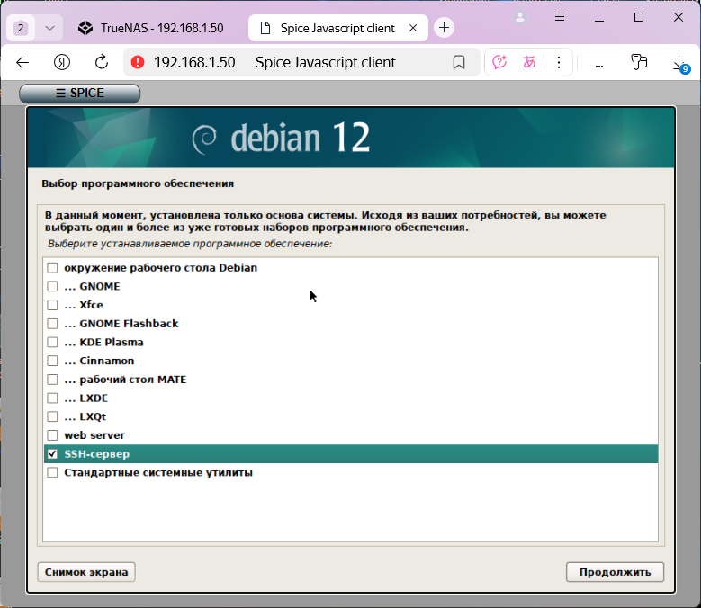Enable the Cinnamon desktop checkbox
This screenshot has width=701, height=608.
tap(52, 361)
